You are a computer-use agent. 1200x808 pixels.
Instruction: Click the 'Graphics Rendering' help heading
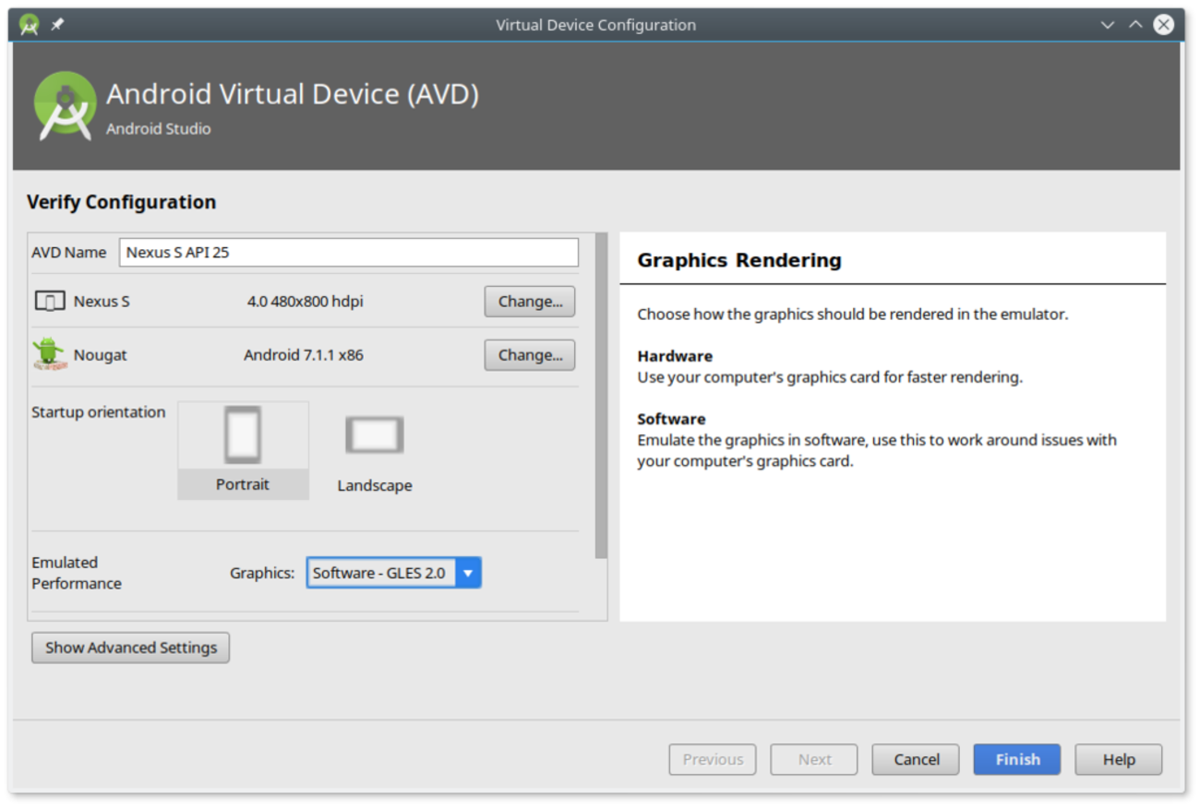[x=739, y=260]
